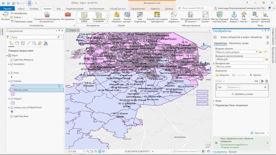The image size is (276, 155).
Task: Toggle Light Gray Reference layer visibility
Action: tap(12, 60)
